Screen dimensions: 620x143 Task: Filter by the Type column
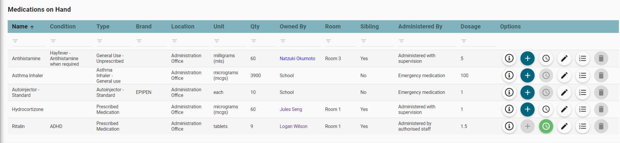tap(114, 41)
